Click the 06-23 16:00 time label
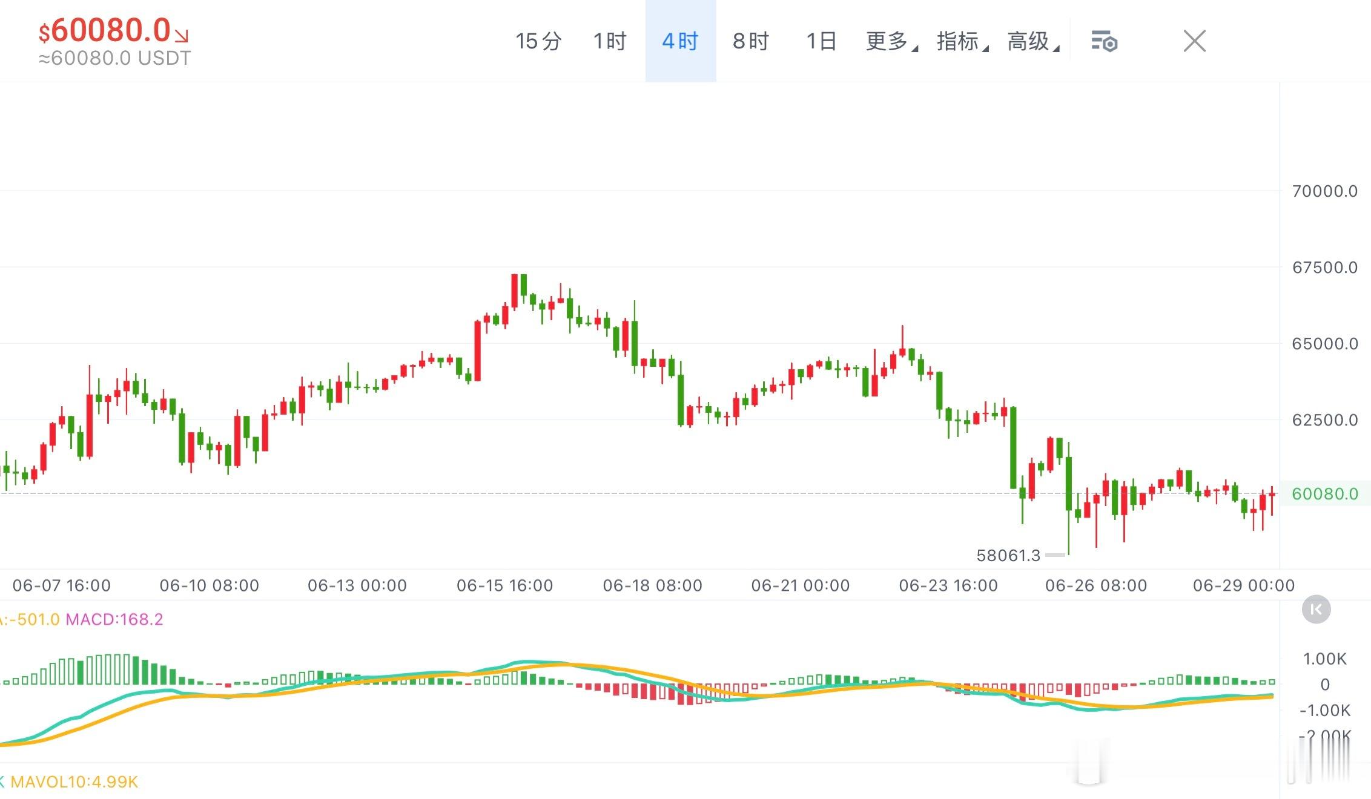This screenshot has width=1371, height=799. tap(948, 585)
